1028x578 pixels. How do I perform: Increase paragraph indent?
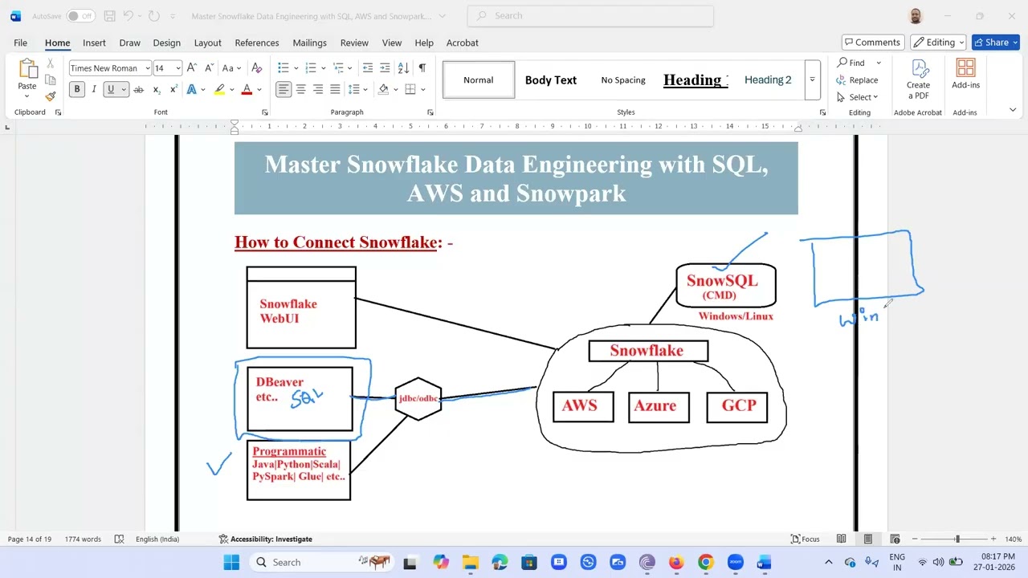(x=385, y=68)
